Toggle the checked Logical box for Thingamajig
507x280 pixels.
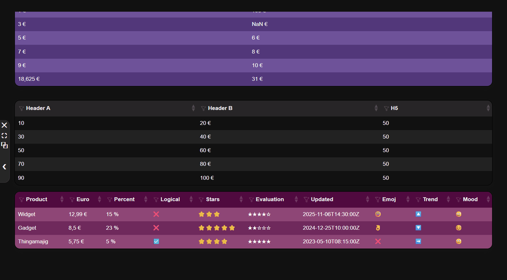156,241
